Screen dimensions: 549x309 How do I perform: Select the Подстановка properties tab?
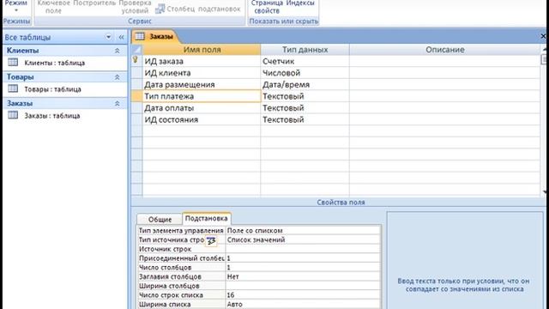206,218
